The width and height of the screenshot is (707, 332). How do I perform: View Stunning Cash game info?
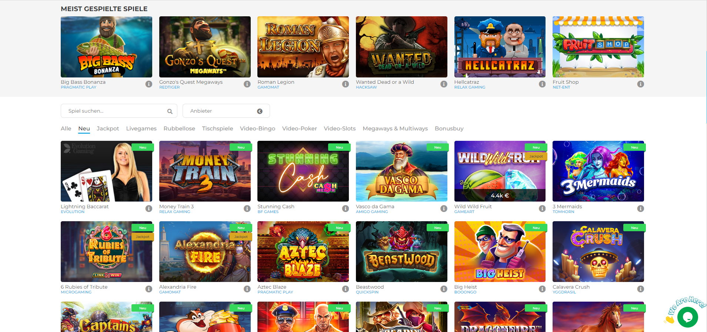tap(346, 209)
